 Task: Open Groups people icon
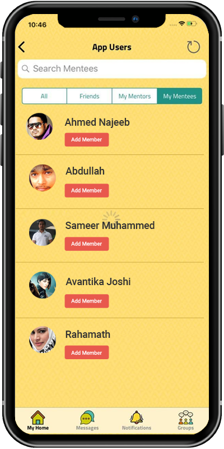point(186,418)
